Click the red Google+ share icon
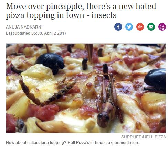This screenshot has width=168, height=146. tap(140, 27)
